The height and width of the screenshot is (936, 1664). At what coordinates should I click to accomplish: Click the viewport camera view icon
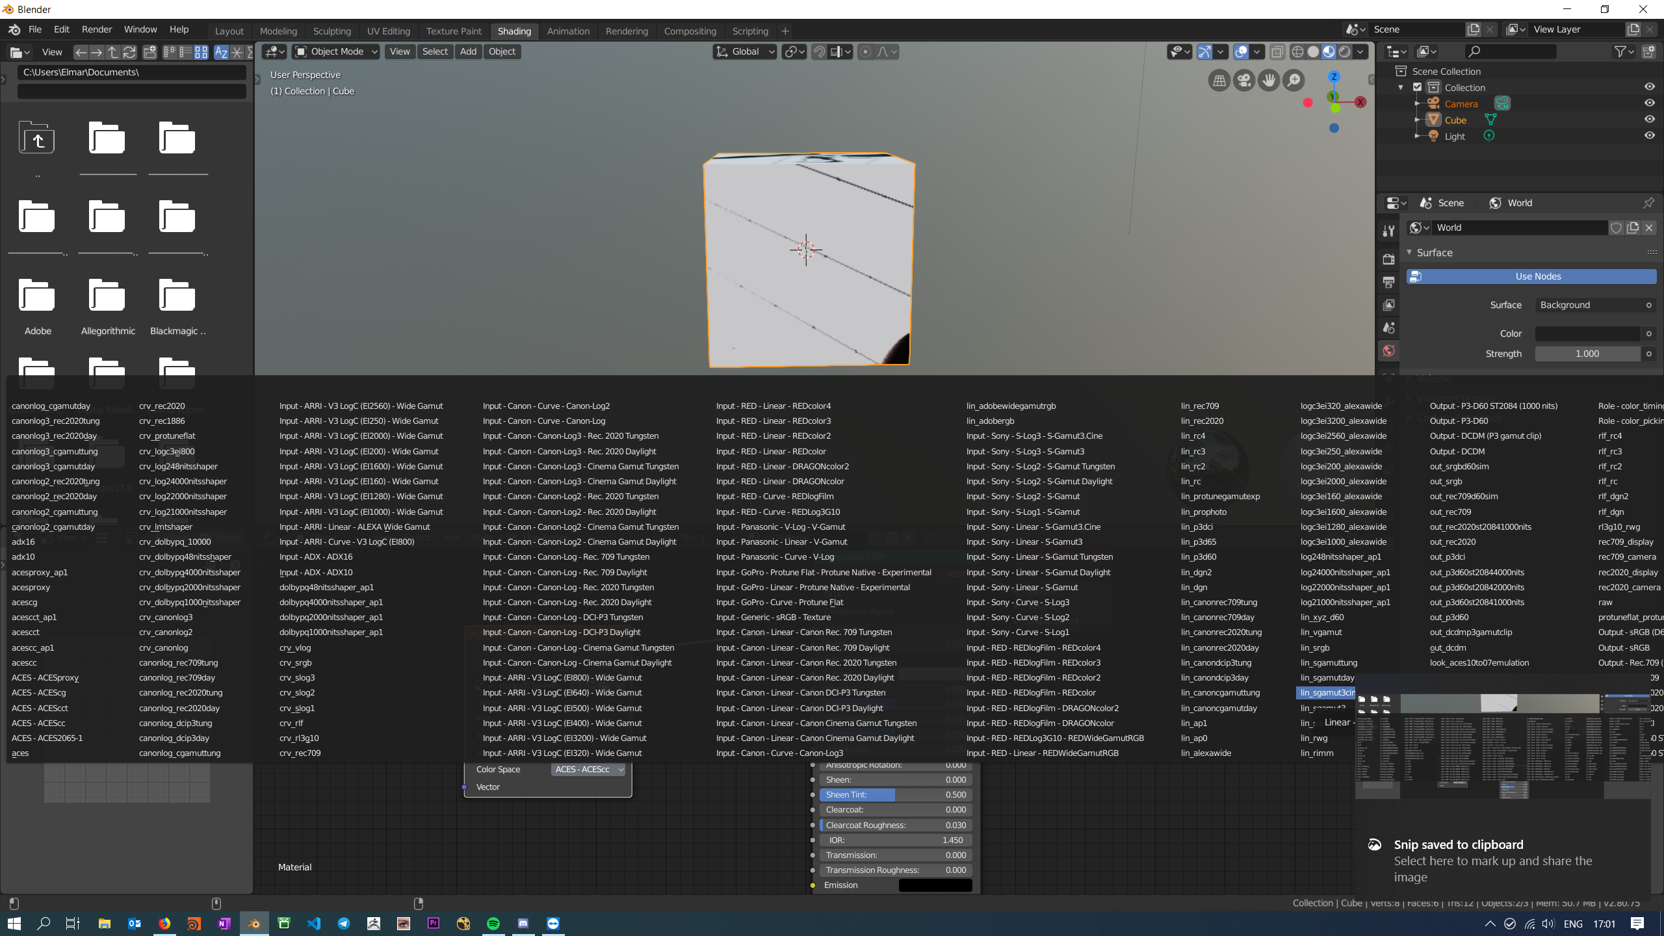click(1244, 81)
